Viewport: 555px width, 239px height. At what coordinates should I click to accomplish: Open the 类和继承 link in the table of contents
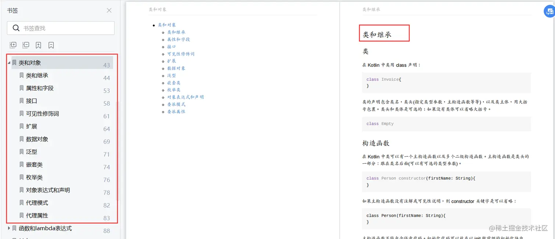(176, 32)
